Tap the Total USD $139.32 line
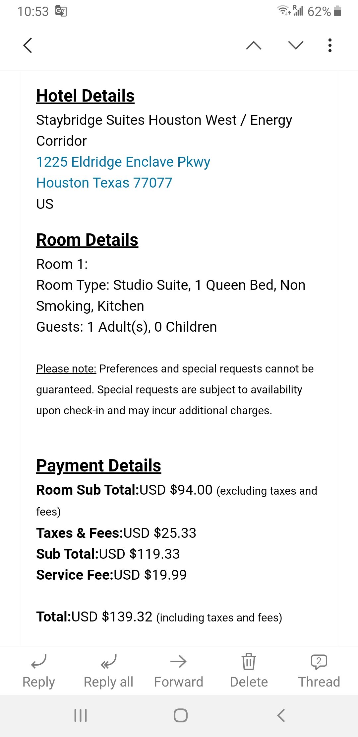Screen dimensions: 358x737 [159, 617]
